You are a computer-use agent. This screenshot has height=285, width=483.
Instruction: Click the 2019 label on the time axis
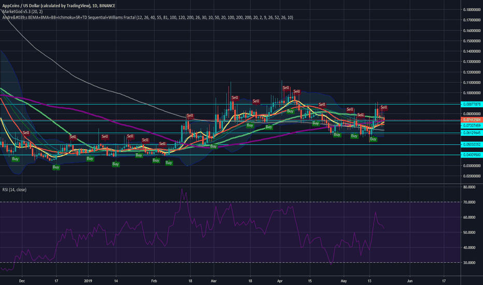(89, 281)
